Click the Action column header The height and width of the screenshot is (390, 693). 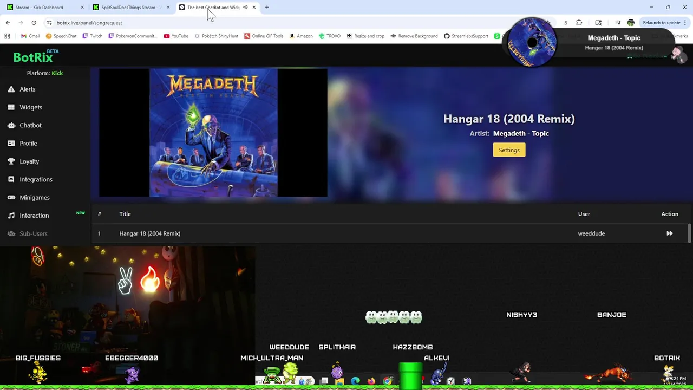coord(670,214)
